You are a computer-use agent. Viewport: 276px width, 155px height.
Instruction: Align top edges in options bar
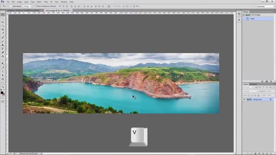click(60, 6)
